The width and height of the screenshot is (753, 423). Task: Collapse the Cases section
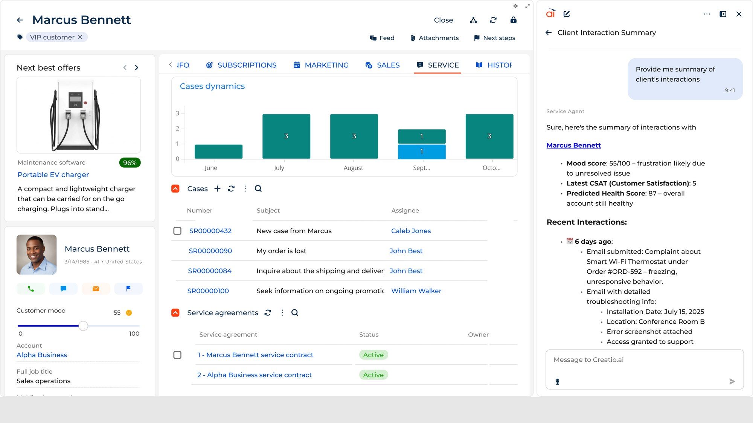[x=175, y=188]
